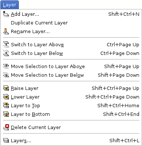Click the Layer to Top icon
This screenshot has height=146, width=142.
6,105
